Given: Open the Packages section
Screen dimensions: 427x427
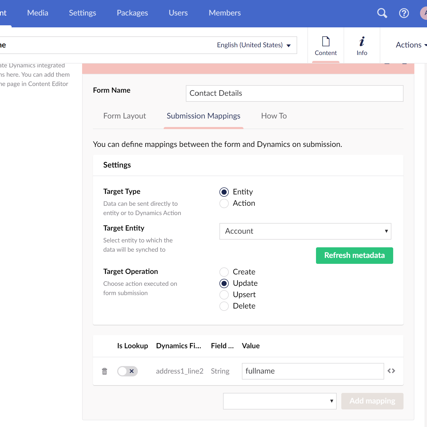Looking at the screenshot, I should click(x=132, y=13).
